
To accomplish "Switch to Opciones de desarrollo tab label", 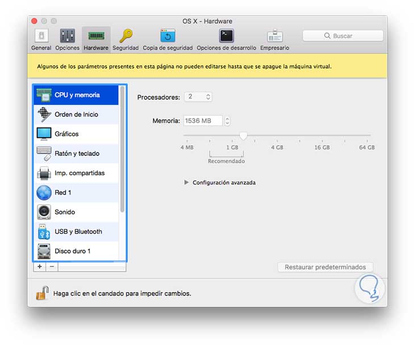I will (x=227, y=48).
